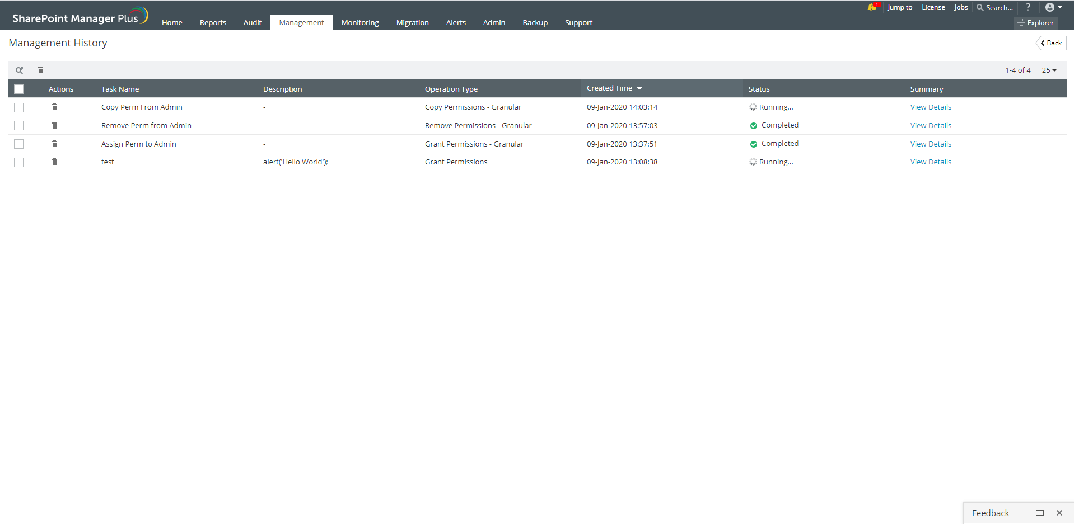Viewport: 1074px width, 524px height.
Task: View Details for Assign Perm to Admin
Action: pos(931,144)
